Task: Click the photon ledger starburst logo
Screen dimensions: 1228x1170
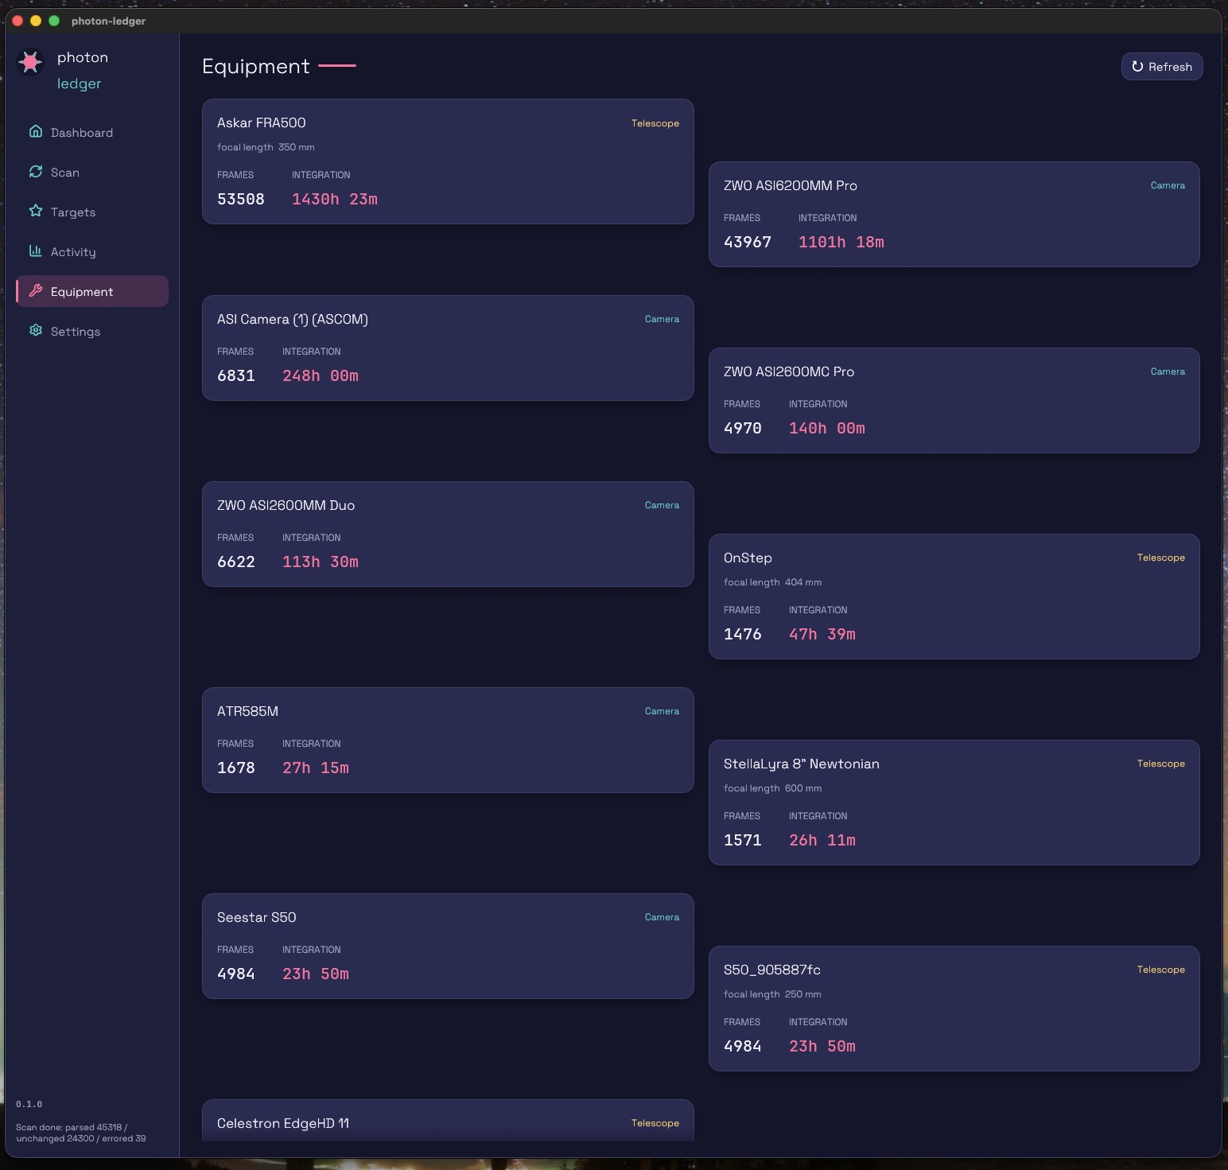Action: tap(30, 62)
